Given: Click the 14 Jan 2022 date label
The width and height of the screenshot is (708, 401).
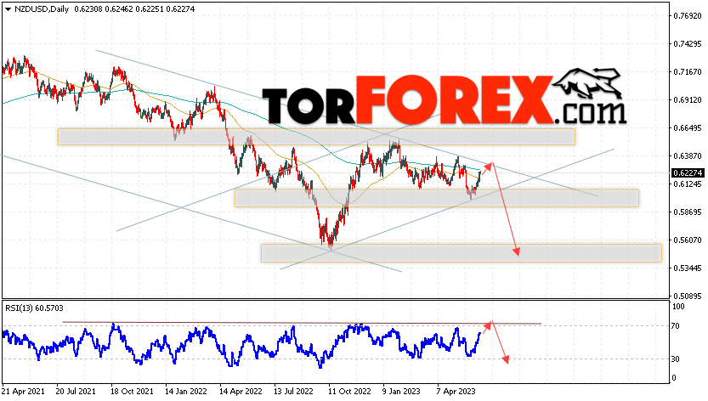Looking at the screenshot, I should 186,392.
